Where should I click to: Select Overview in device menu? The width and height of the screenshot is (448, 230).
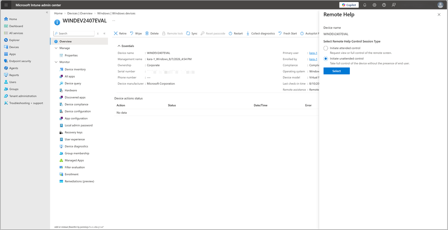click(79, 41)
